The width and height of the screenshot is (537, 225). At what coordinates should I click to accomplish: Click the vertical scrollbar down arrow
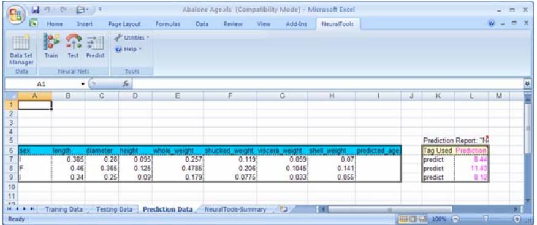point(528,200)
